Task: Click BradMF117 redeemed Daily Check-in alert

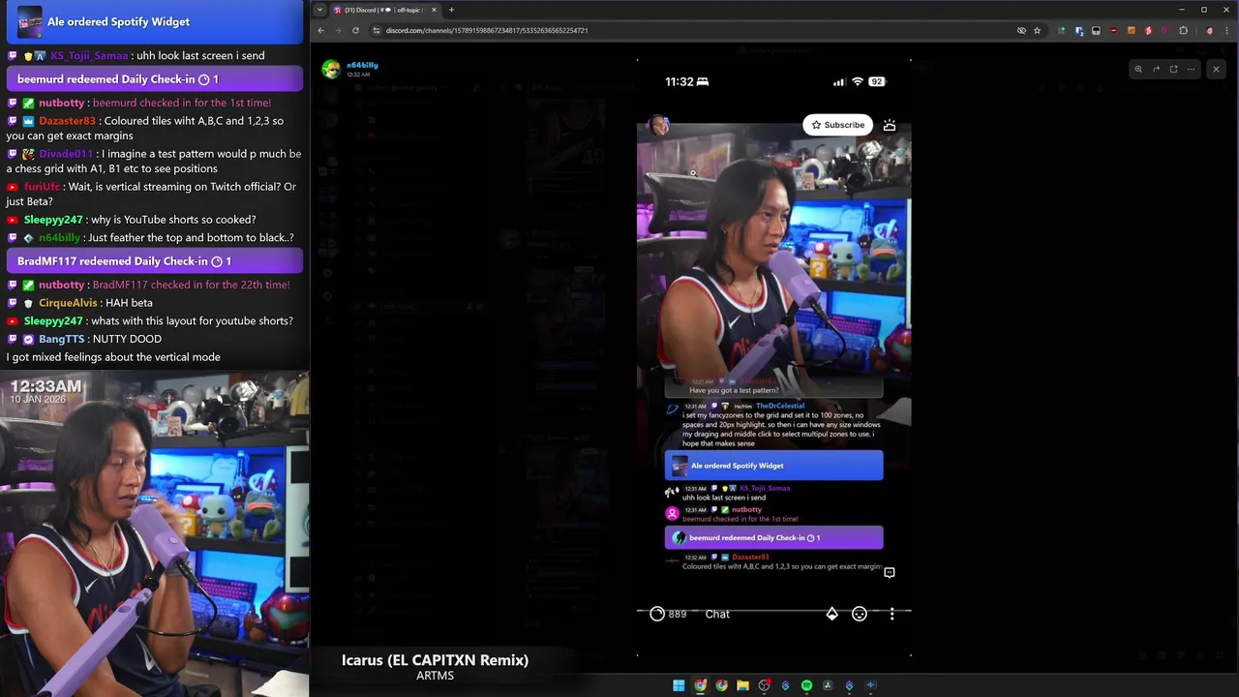Action: coord(155,261)
